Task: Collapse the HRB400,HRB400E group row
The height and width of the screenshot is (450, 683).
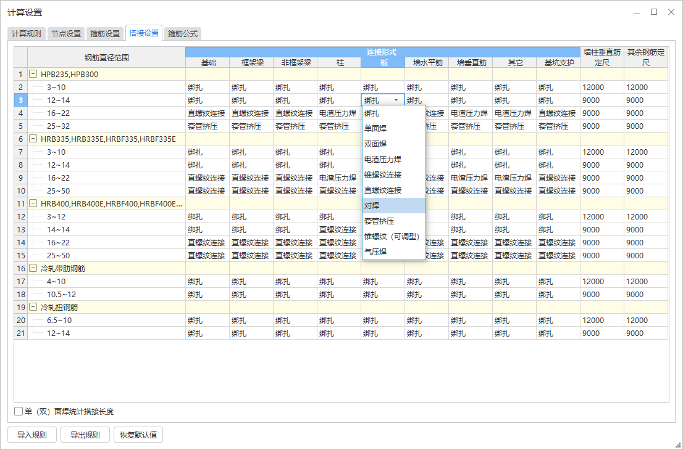Action: 34,203
